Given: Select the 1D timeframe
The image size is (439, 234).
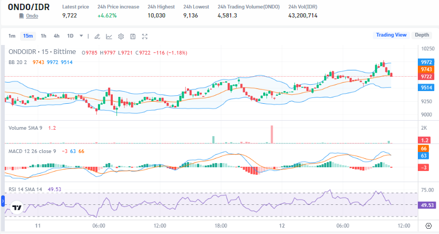Looking at the screenshot, I should [70, 36].
